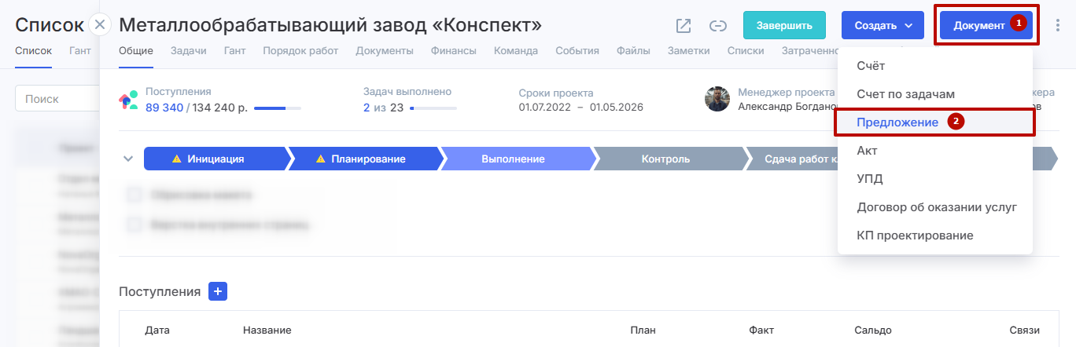
Task: Copy project link icon
Action: coord(717,26)
